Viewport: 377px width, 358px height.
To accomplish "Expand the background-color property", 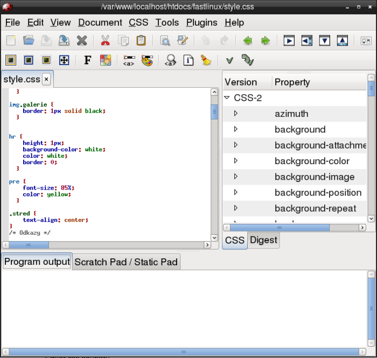I will (x=235, y=161).
